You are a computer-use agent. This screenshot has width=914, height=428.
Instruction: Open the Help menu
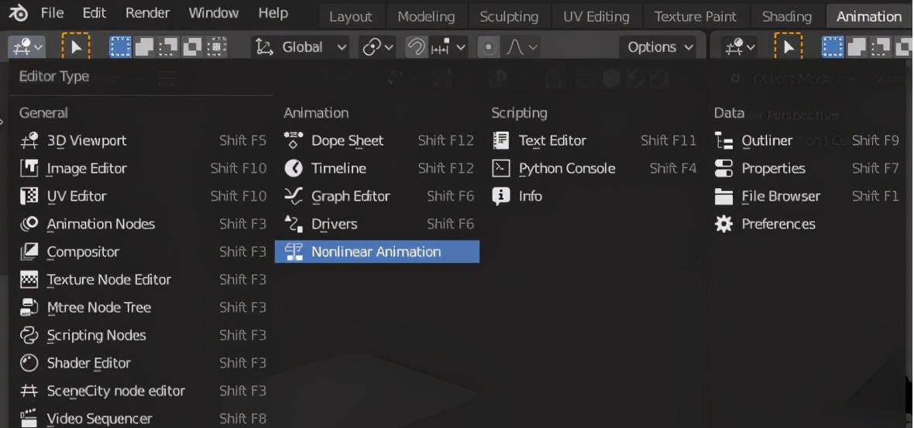[x=273, y=13]
